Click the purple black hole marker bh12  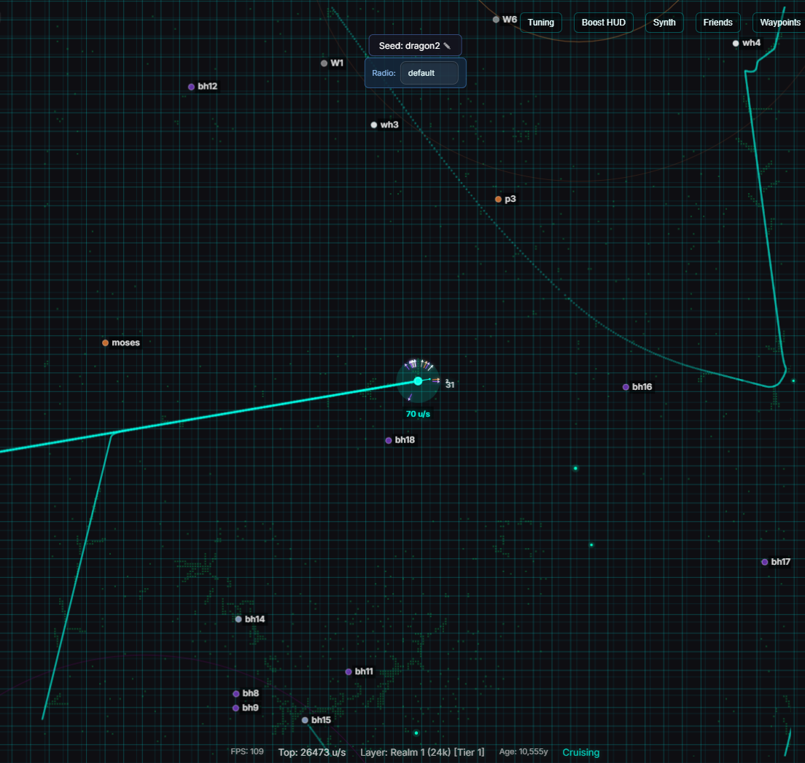click(190, 86)
